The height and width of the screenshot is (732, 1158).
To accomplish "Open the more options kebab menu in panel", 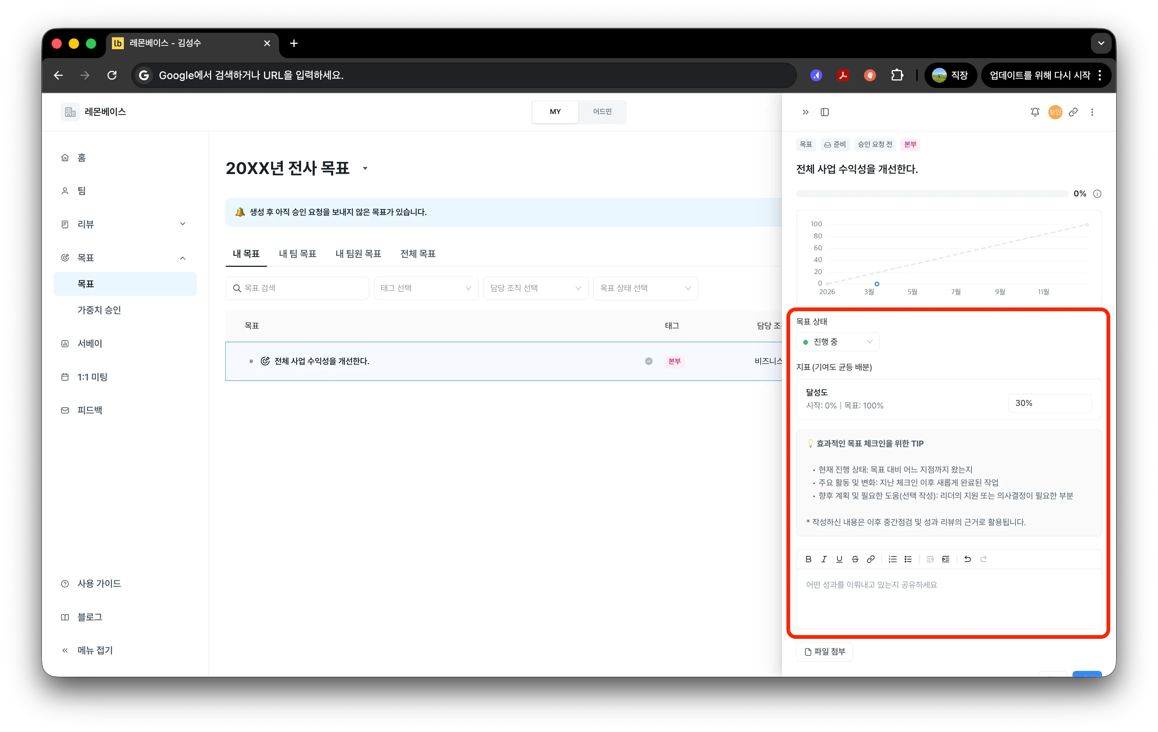I will tap(1092, 112).
